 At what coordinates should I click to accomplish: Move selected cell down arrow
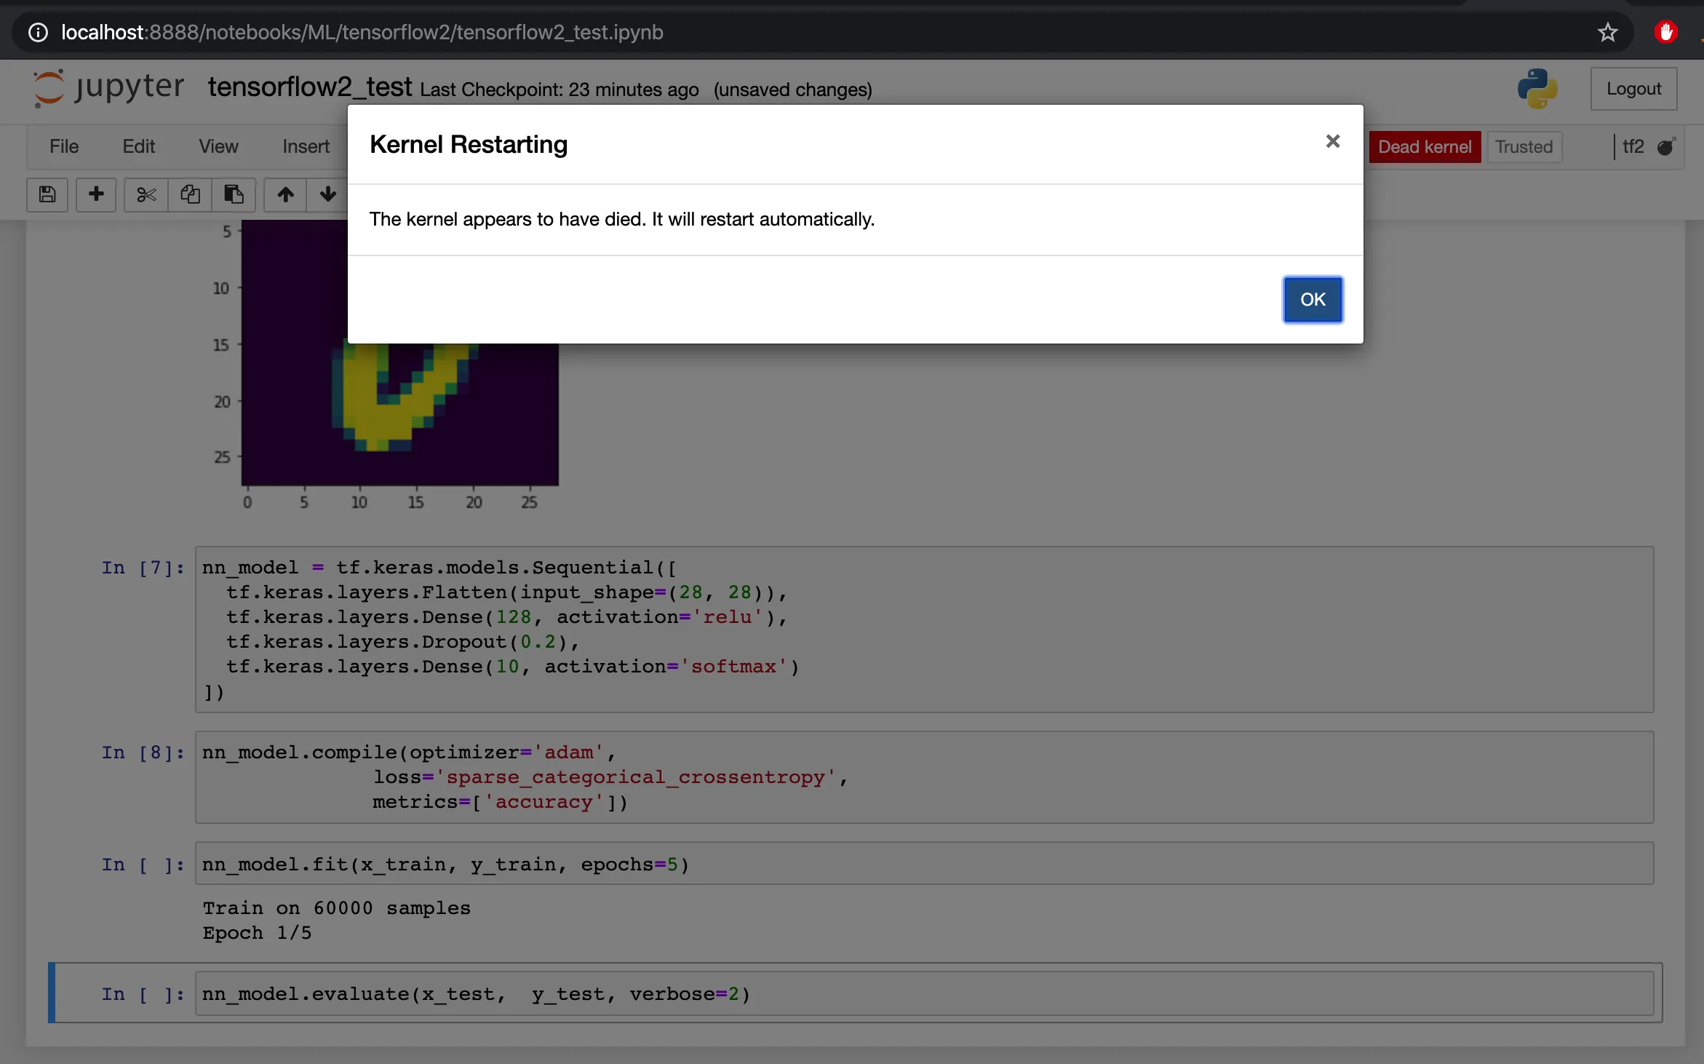[327, 194]
